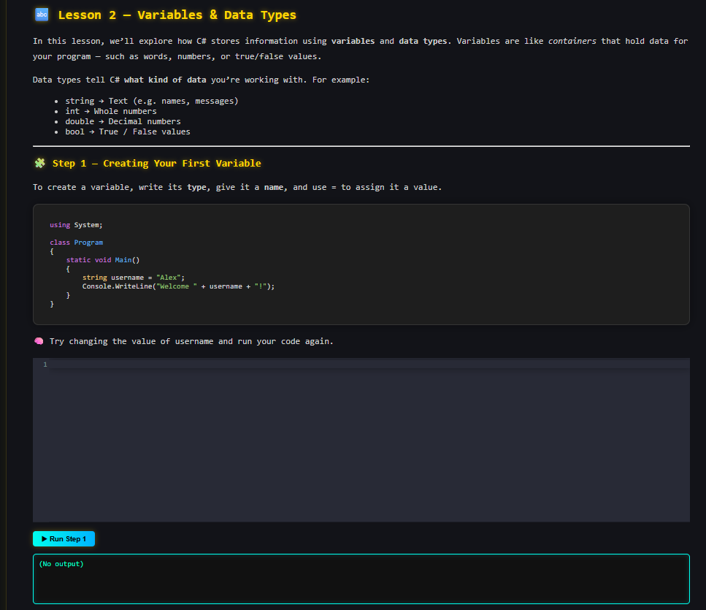
Task: Click the (No output) text in the output panel
Action: click(61, 563)
